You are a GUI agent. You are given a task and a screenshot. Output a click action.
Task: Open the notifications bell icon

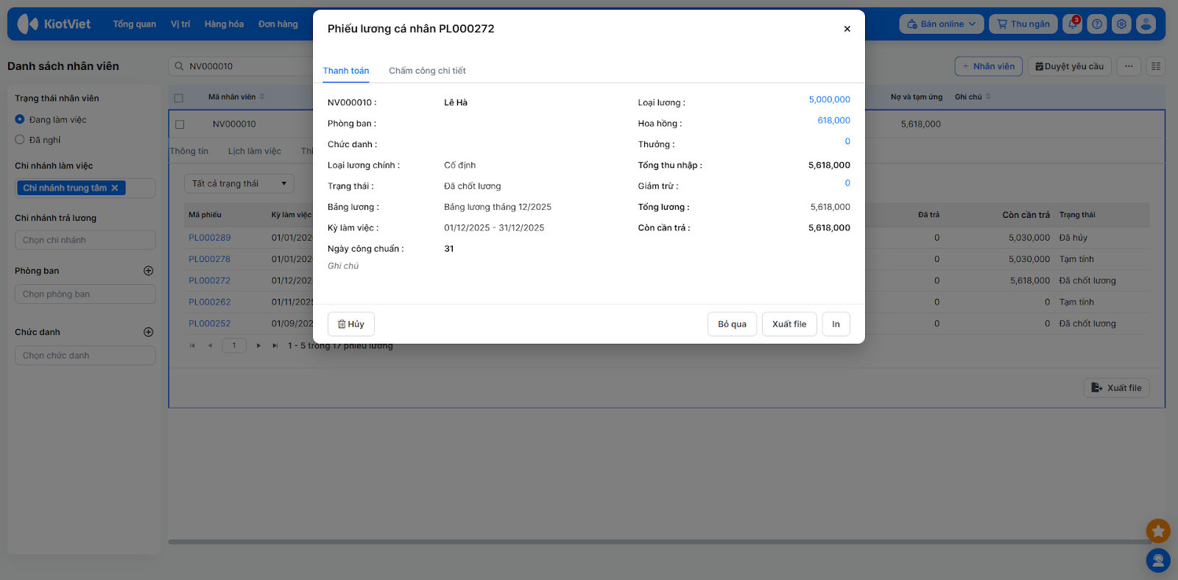coord(1073,24)
